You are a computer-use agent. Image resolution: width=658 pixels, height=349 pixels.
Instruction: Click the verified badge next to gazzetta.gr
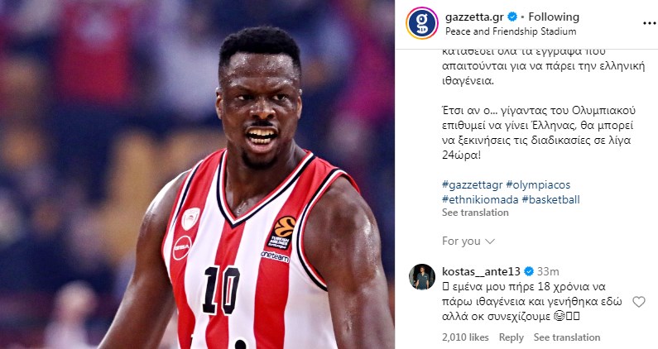512,17
